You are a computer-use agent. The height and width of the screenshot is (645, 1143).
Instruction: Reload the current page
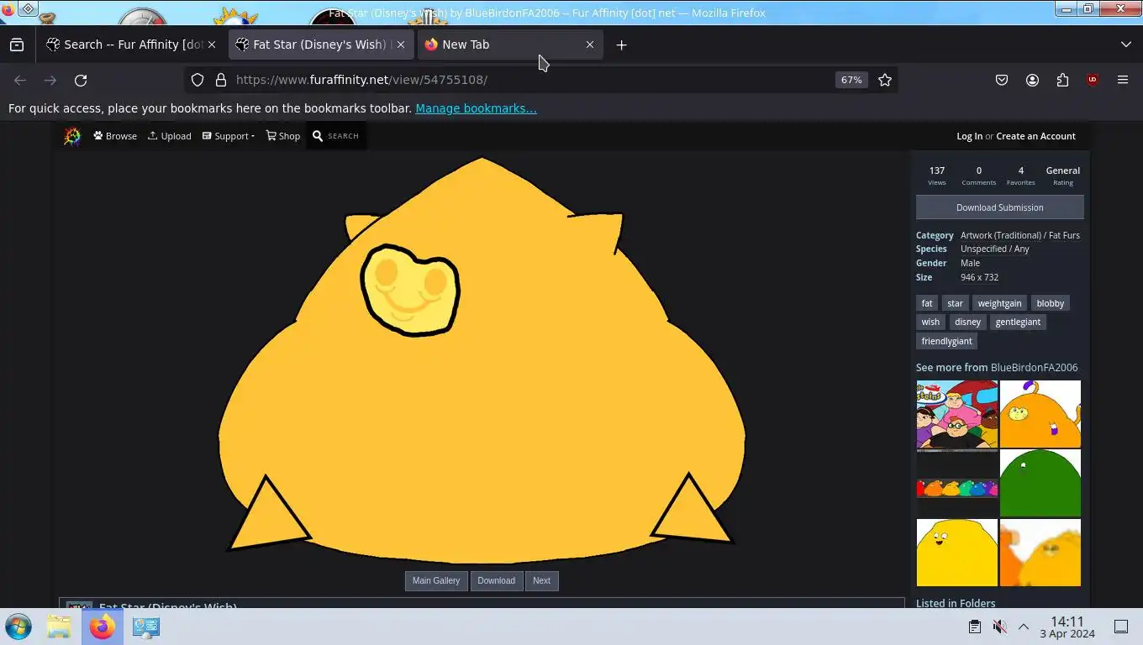pos(81,80)
